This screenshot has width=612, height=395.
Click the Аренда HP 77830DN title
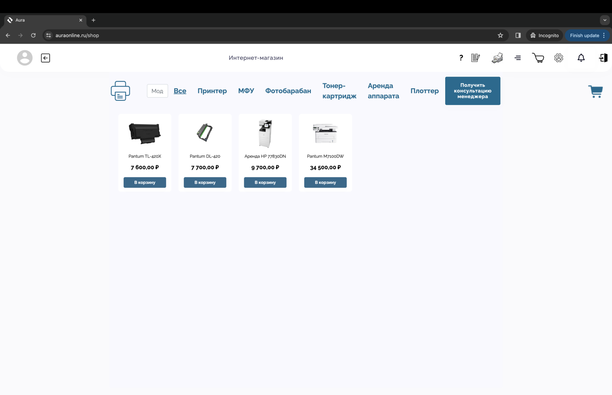[x=265, y=156]
